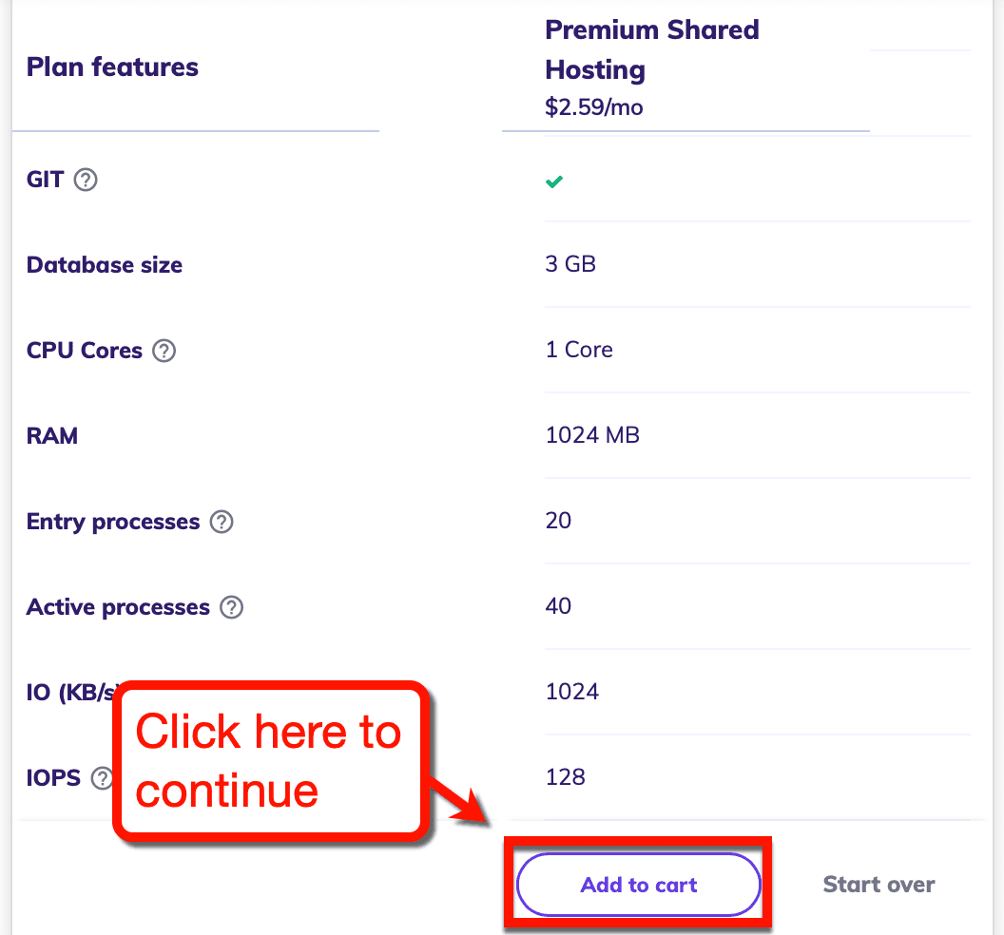Image resolution: width=1004 pixels, height=935 pixels.
Task: Click the $2.59/mo price text
Action: coord(594,107)
